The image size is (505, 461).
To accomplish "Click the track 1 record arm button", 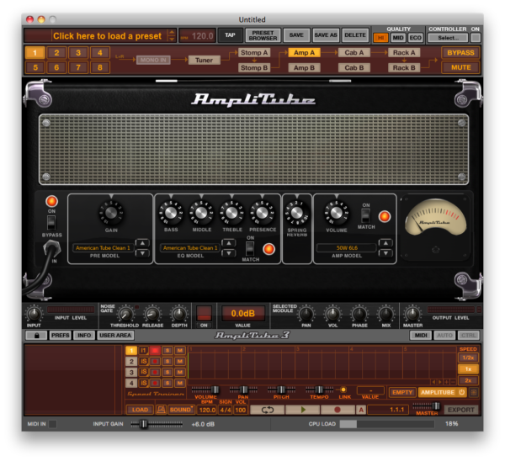I will [155, 350].
